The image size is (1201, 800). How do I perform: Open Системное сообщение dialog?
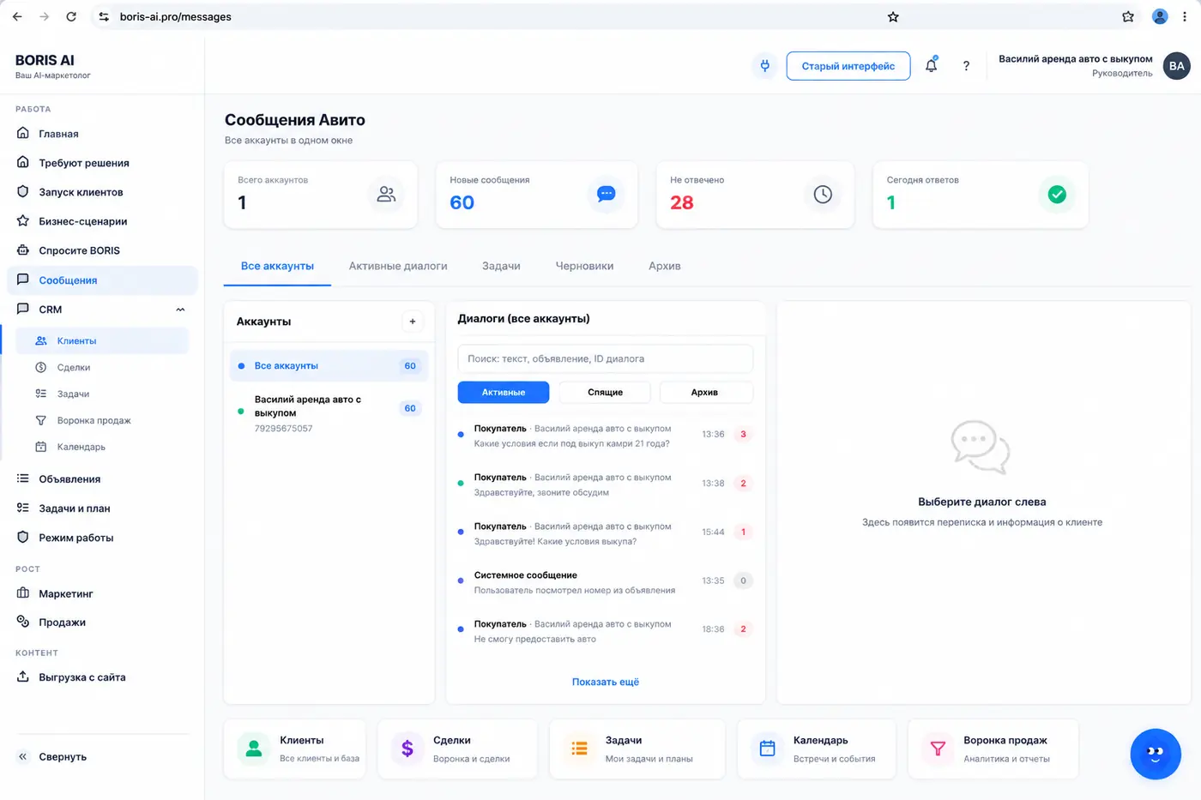coord(605,582)
